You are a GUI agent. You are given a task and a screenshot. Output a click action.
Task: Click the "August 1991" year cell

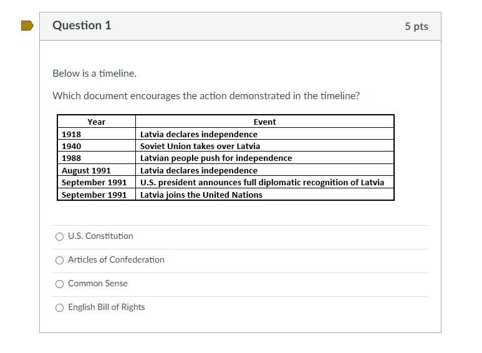pyautogui.click(x=86, y=170)
